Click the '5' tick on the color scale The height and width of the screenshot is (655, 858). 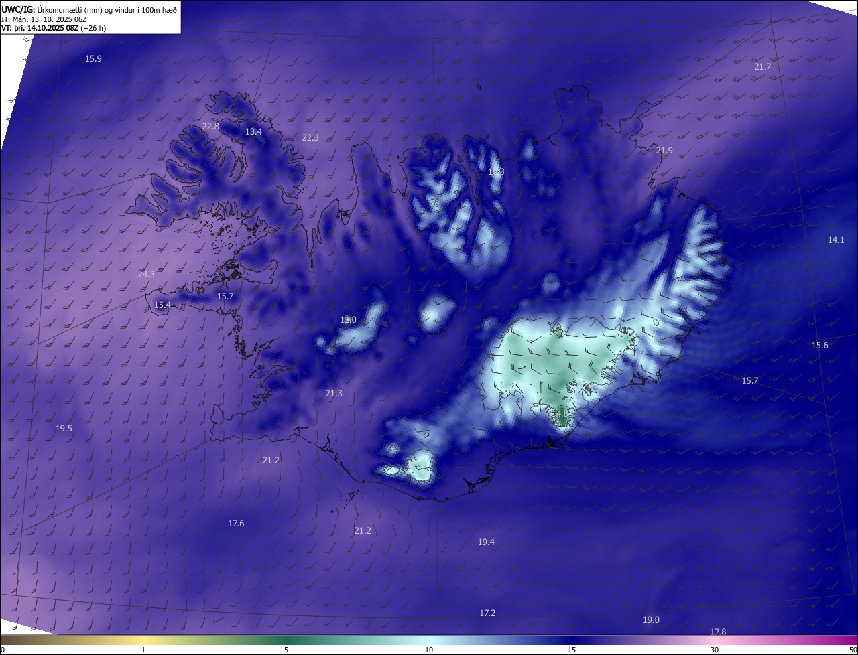pyautogui.click(x=286, y=650)
